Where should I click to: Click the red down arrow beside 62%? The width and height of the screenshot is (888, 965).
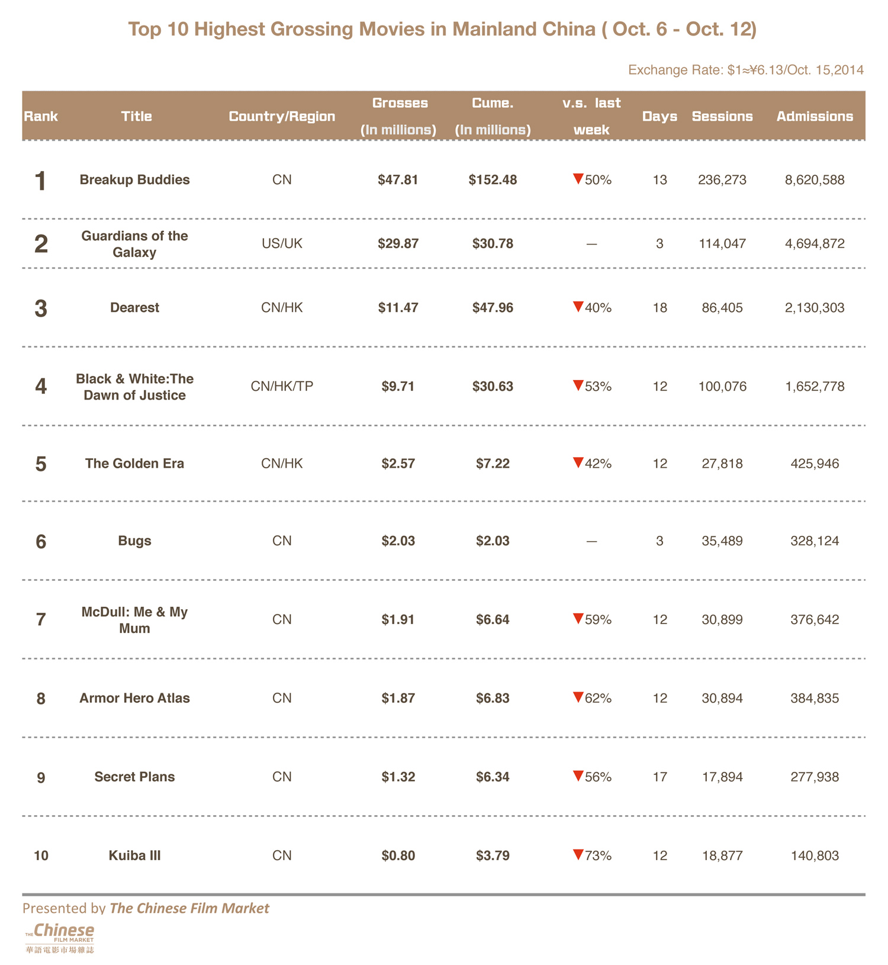tap(578, 697)
